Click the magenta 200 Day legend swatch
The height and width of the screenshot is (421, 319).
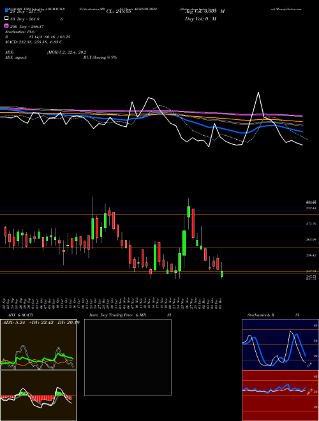6,26
